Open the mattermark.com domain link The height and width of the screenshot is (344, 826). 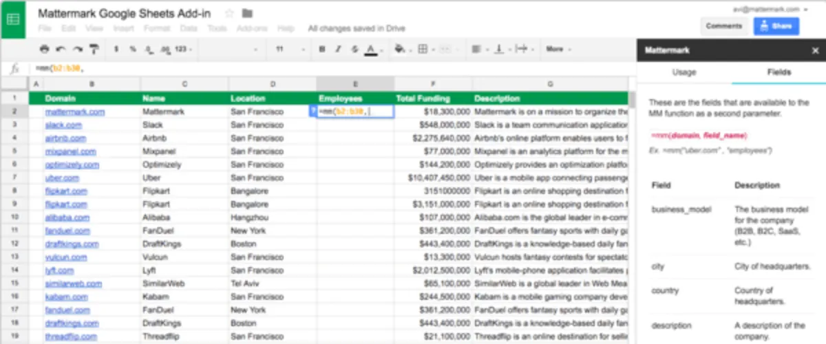point(75,111)
